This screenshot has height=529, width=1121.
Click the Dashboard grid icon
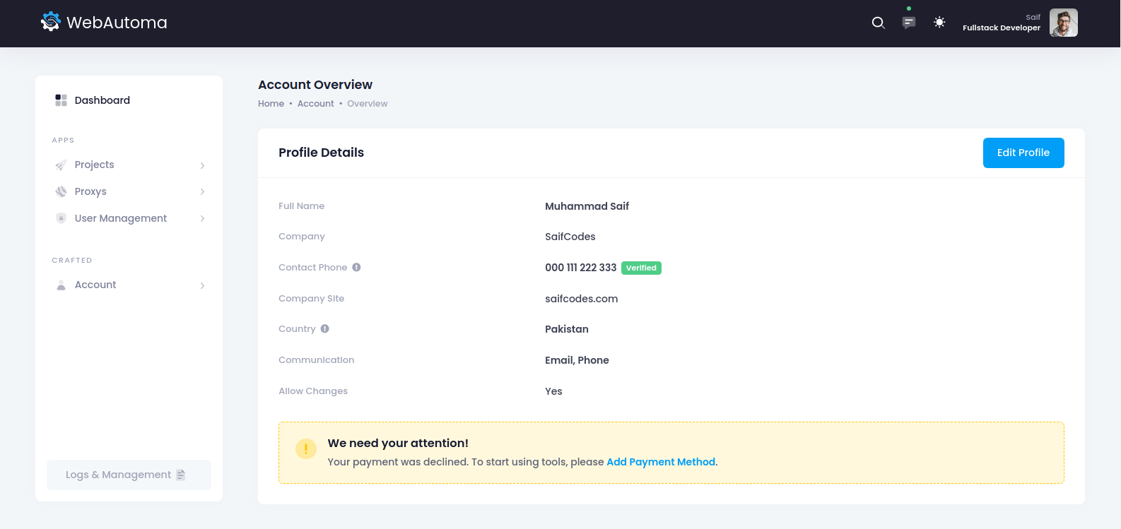pyautogui.click(x=61, y=100)
